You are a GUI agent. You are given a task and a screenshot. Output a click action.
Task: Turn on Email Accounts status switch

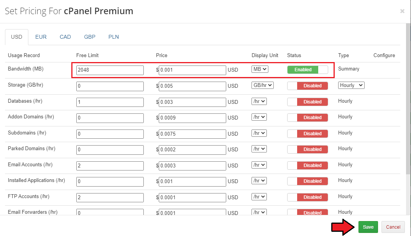coord(307,166)
